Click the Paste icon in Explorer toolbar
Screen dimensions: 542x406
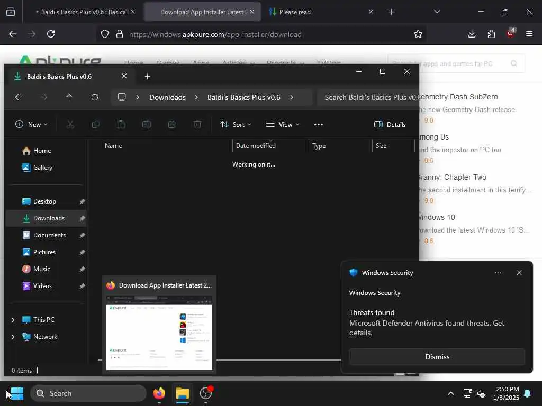pyautogui.click(x=121, y=125)
